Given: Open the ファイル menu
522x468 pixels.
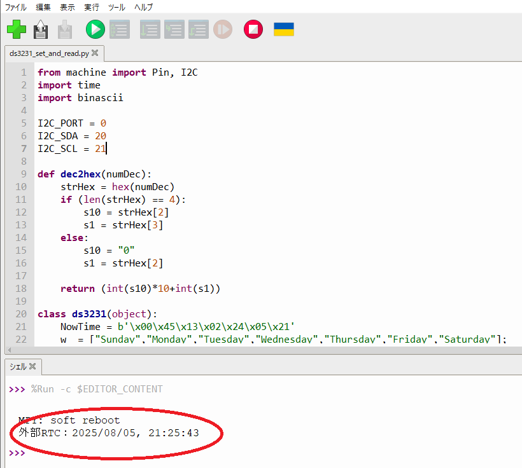Looking at the screenshot, I should point(16,8).
